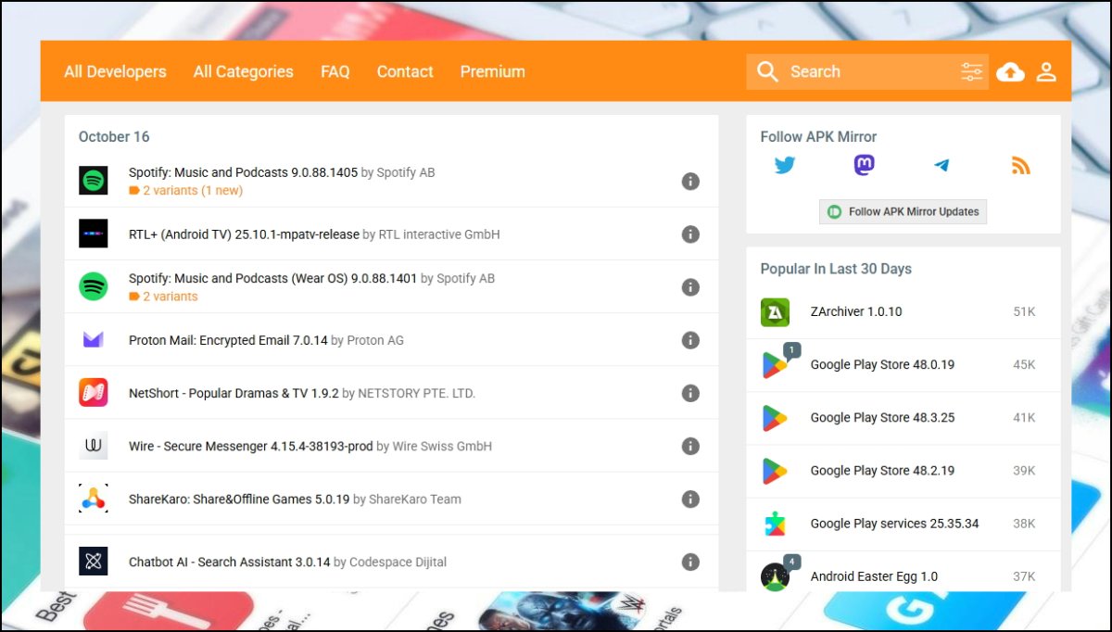The image size is (1112, 632).
Task: Click the Wire app icon
Action: [x=93, y=446]
